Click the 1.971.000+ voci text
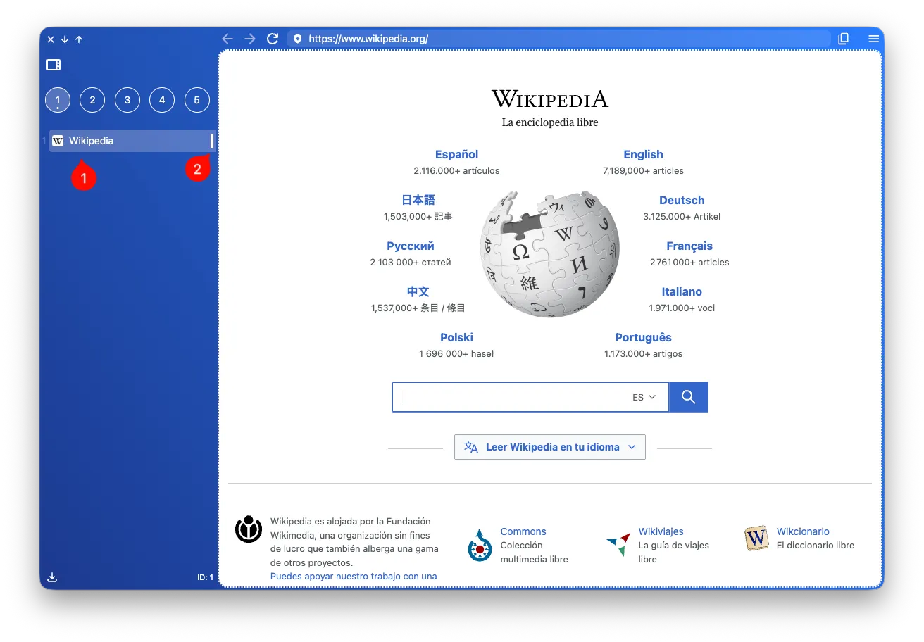The height and width of the screenshot is (642, 924). click(x=682, y=308)
